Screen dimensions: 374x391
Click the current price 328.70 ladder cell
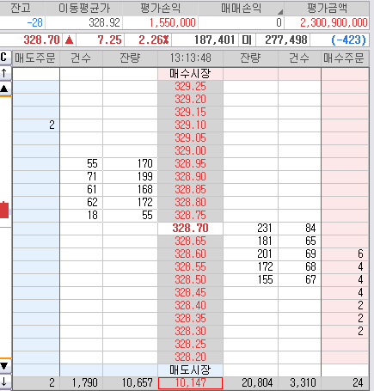tap(190, 229)
